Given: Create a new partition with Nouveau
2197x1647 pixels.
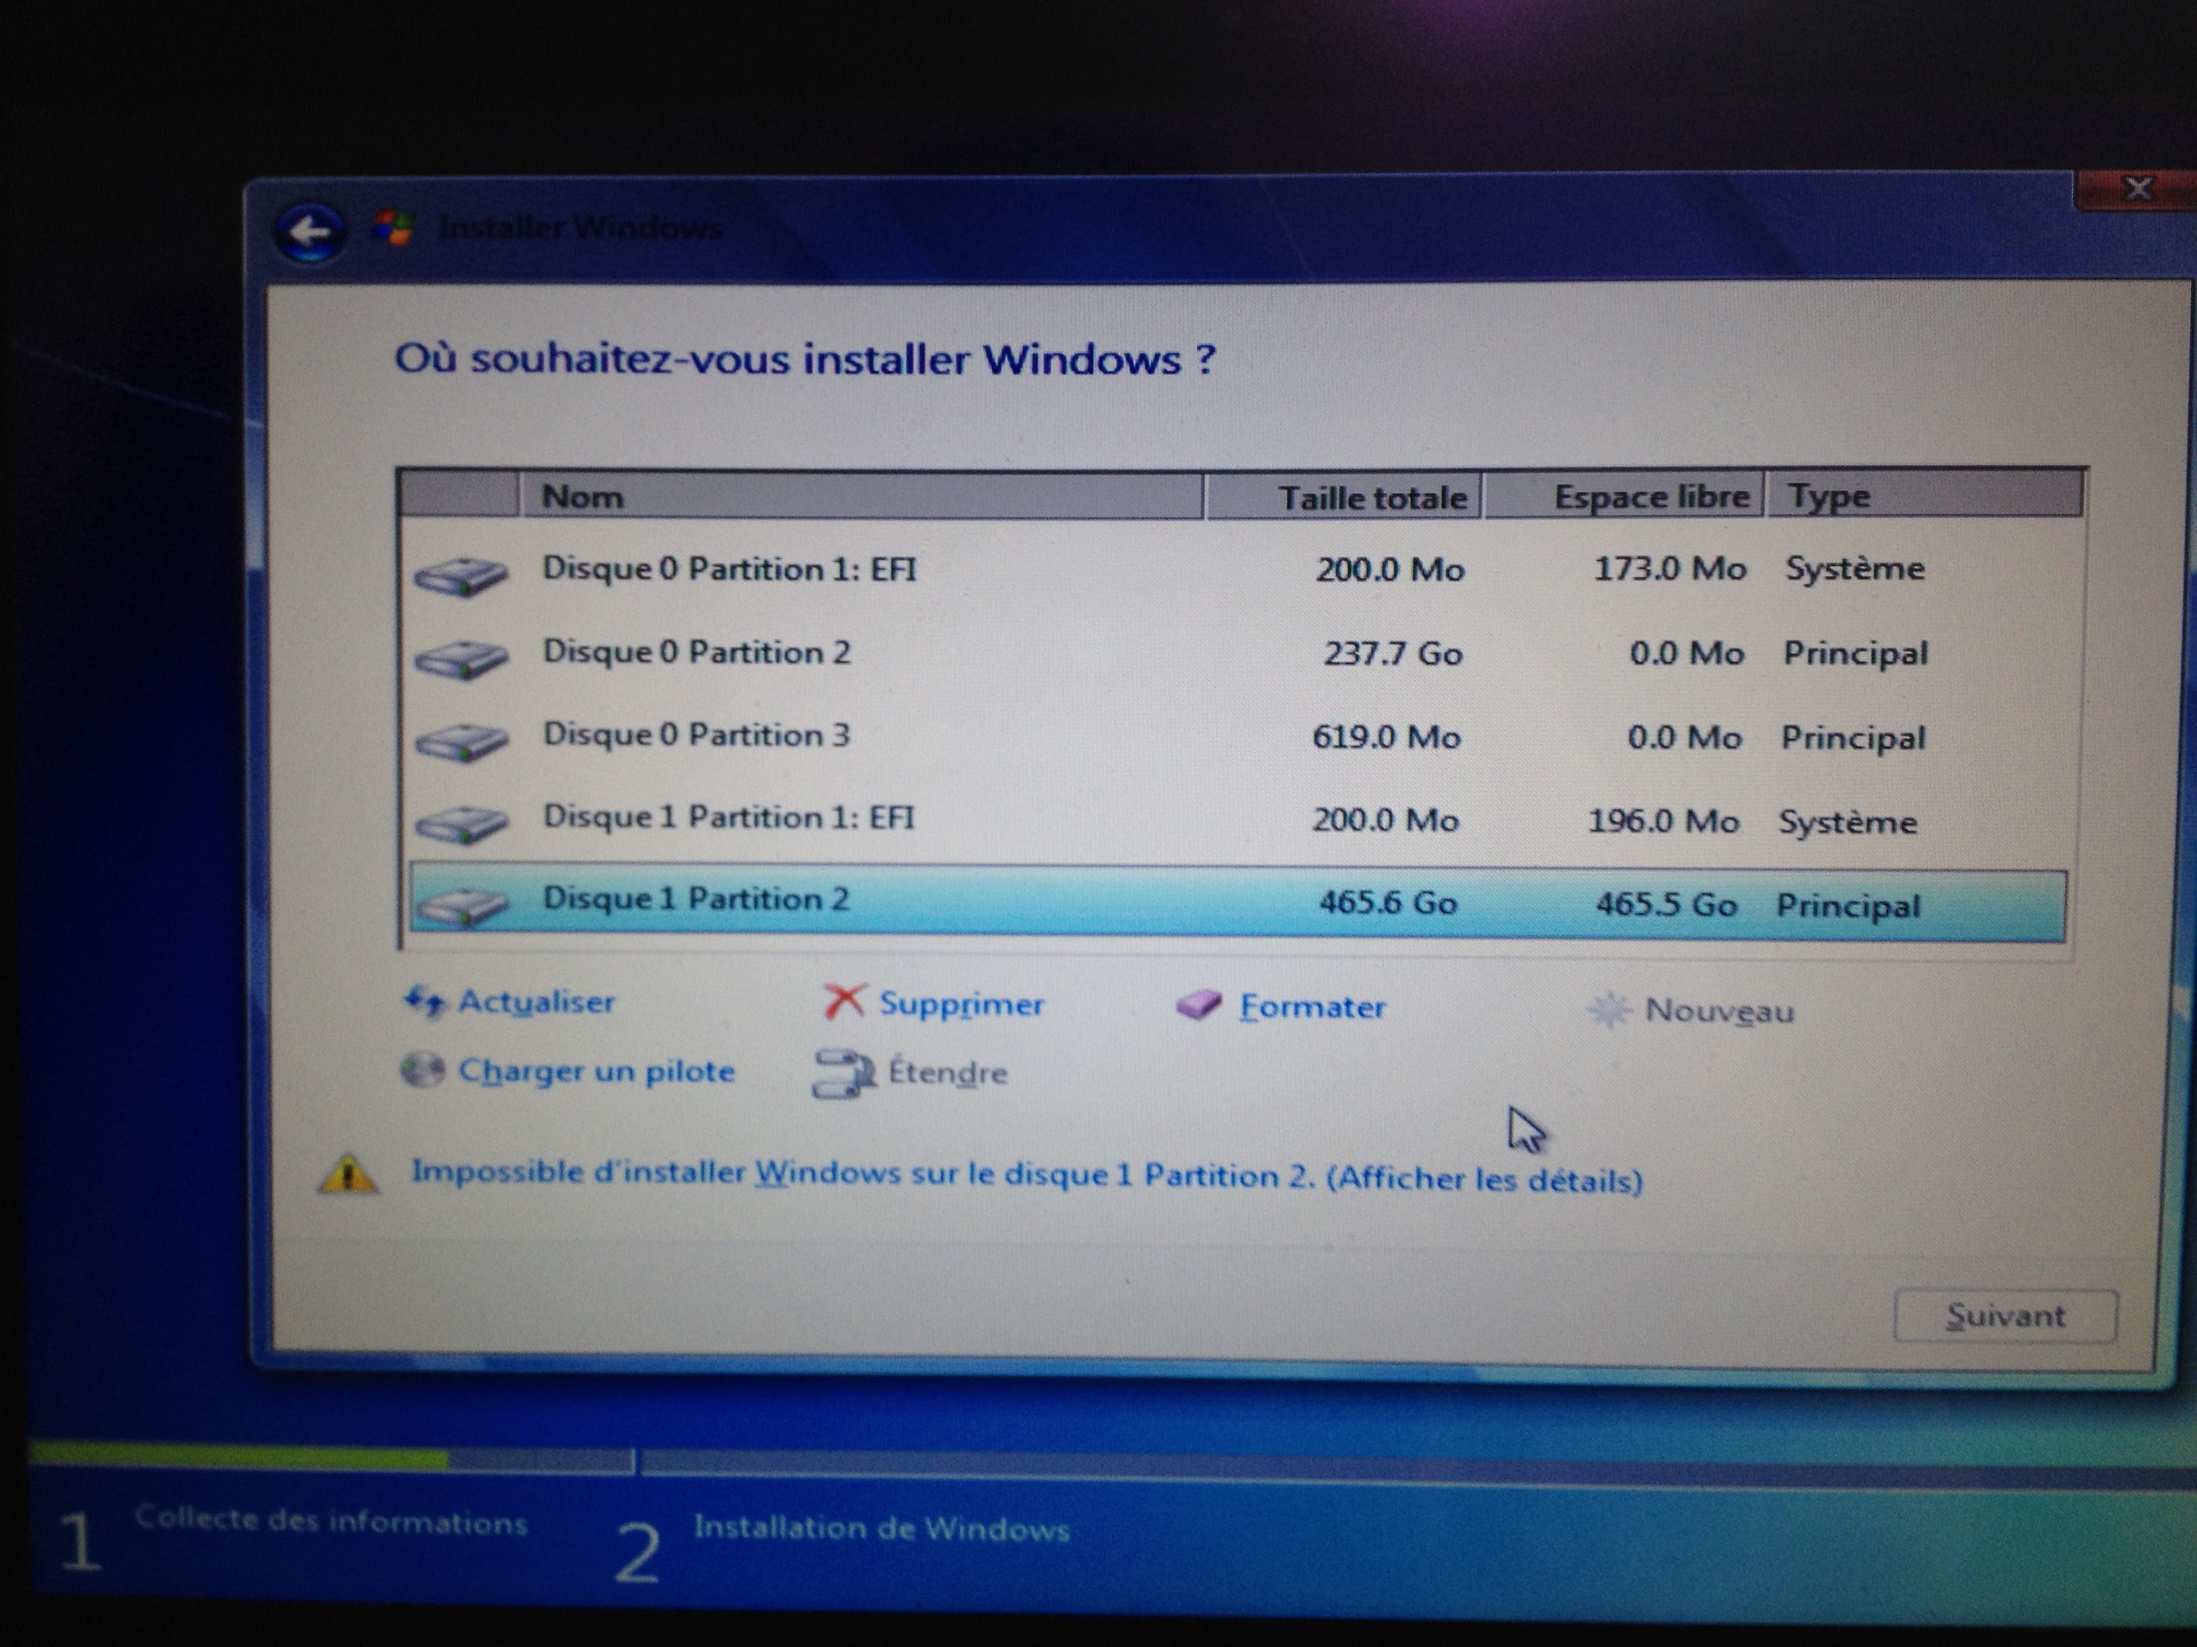Looking at the screenshot, I should tap(1719, 1012).
